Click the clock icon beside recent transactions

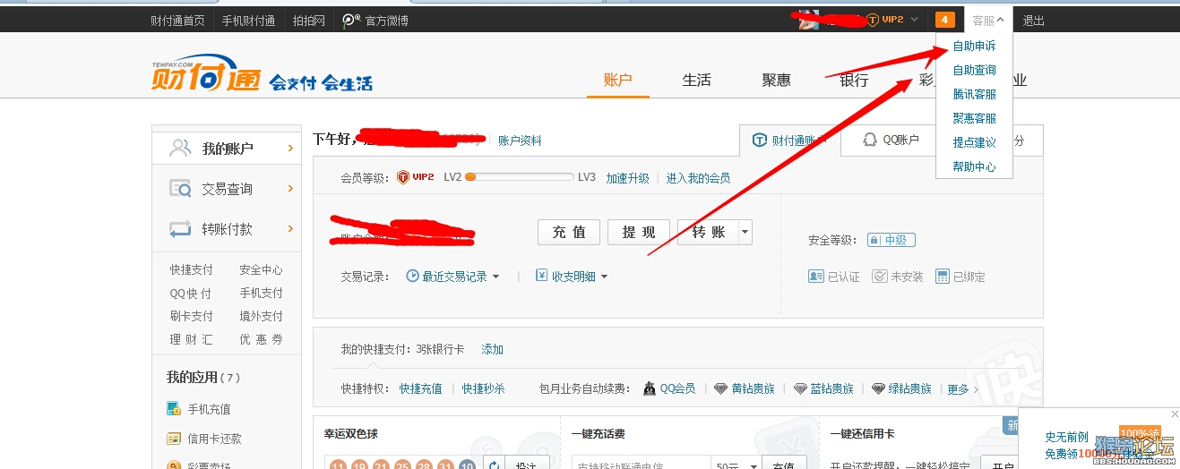pyautogui.click(x=413, y=277)
